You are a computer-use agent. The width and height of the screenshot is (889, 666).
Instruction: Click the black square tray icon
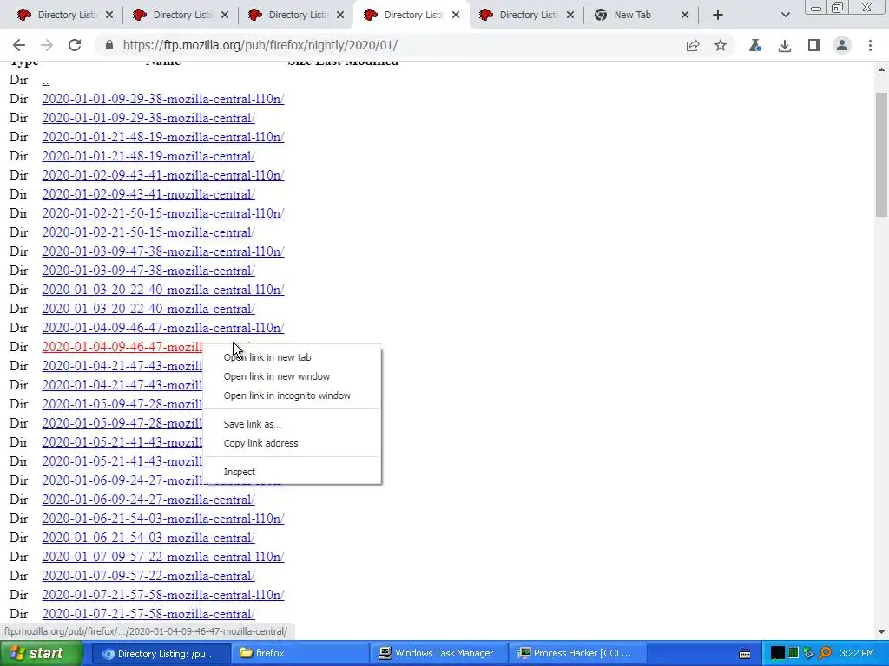tap(777, 654)
